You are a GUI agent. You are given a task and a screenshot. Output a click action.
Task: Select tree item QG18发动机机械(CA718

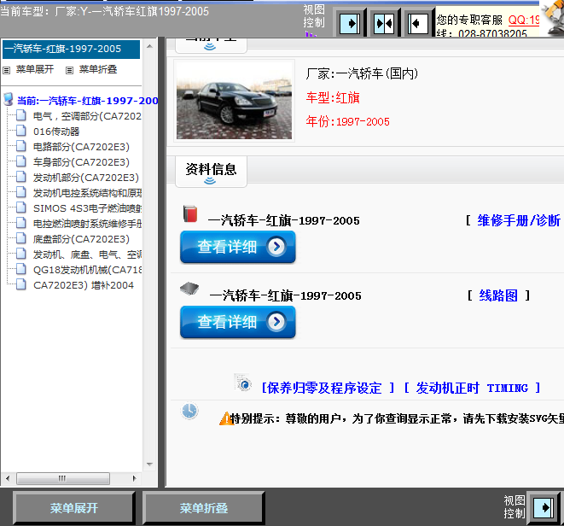coord(87,270)
